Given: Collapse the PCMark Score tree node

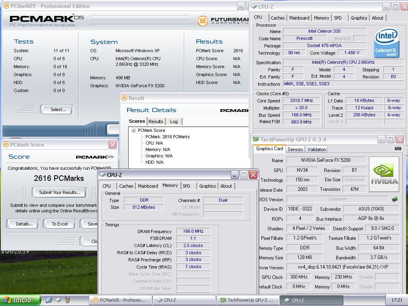Looking at the screenshot, I should (x=133, y=130).
